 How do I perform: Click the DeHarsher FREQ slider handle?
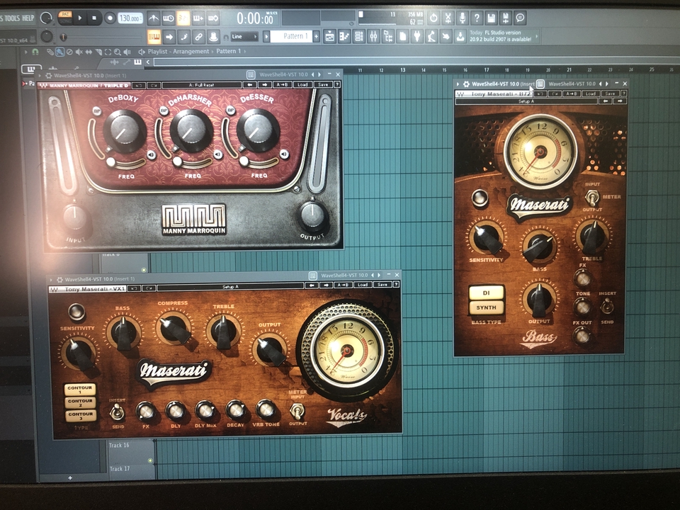click(x=177, y=161)
